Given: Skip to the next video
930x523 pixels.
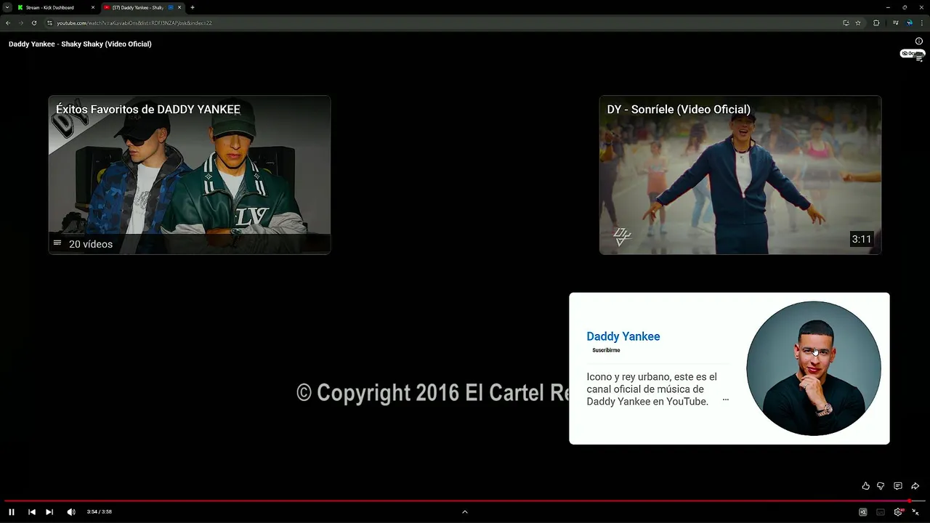Looking at the screenshot, I should [x=49, y=512].
